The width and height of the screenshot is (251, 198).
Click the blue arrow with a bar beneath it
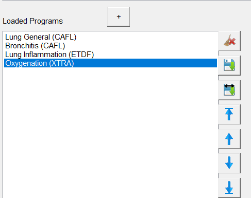229,188
